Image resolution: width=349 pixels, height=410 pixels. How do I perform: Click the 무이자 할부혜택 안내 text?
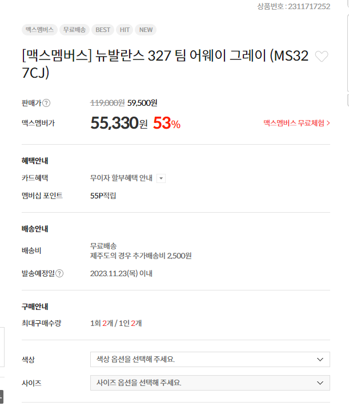pyautogui.click(x=121, y=178)
